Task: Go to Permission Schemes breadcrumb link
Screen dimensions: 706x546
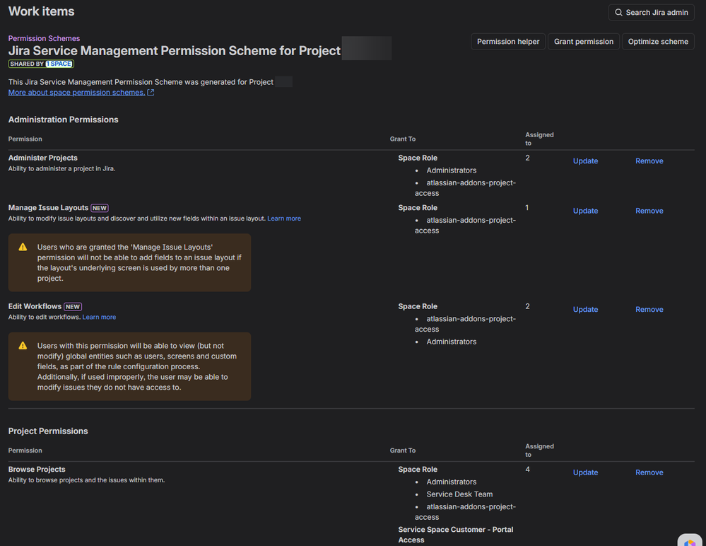Action: [x=44, y=38]
